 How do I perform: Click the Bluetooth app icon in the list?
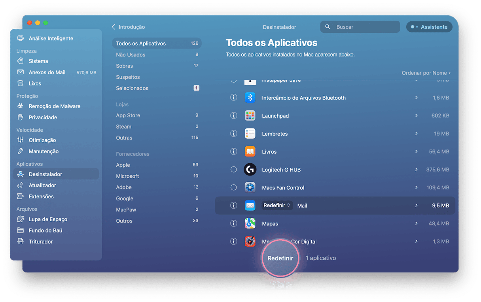coord(250,98)
